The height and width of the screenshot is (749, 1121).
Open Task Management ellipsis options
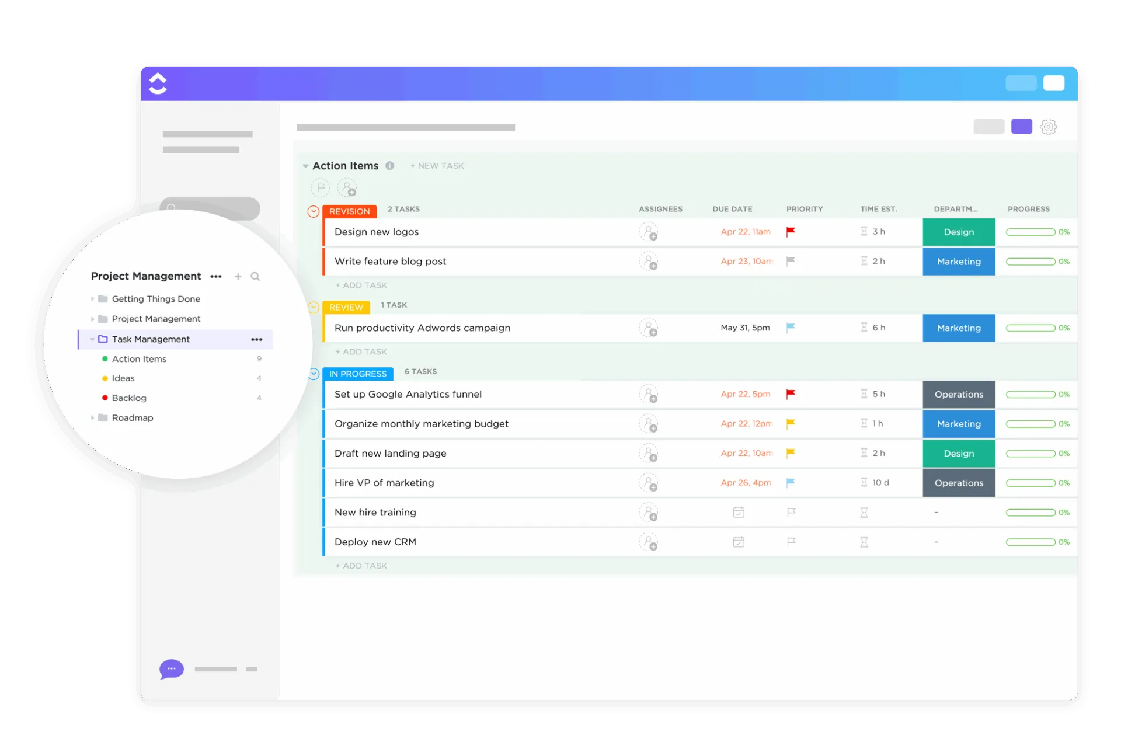[x=257, y=339]
